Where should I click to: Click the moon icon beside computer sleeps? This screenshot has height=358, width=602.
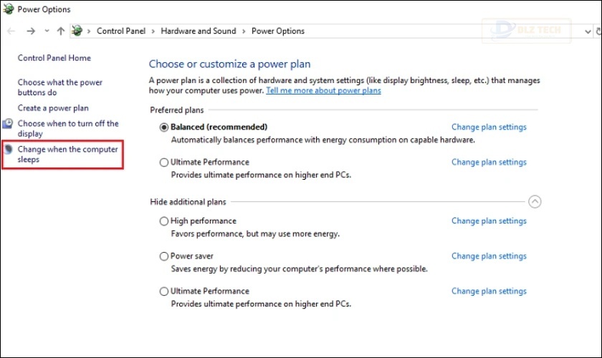8,150
